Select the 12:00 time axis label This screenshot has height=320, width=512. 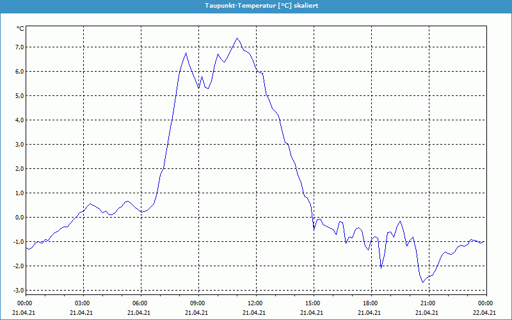click(255, 303)
